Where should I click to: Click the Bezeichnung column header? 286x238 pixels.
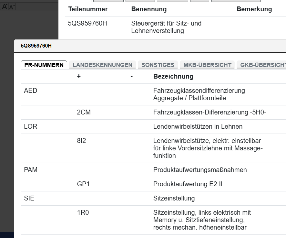click(x=173, y=76)
